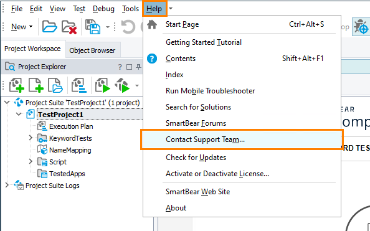370x231 pixels.
Task: Choose Start Page from Help menu
Action: tap(242, 24)
